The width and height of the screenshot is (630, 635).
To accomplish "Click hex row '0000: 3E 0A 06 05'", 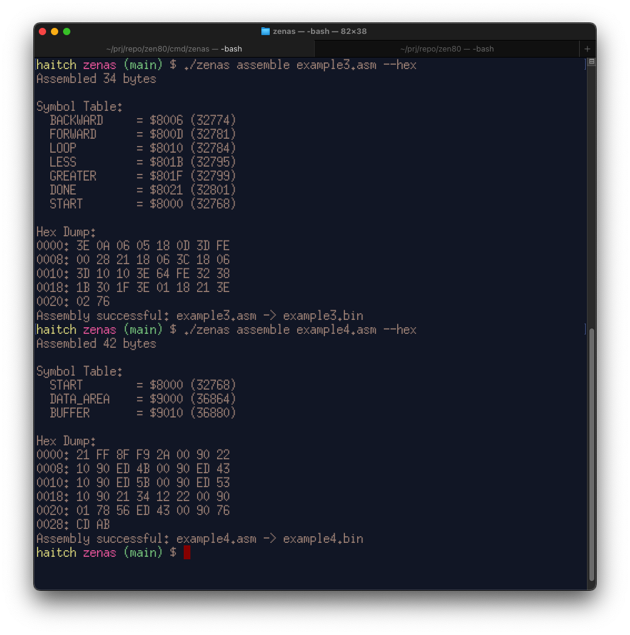I will [133, 246].
